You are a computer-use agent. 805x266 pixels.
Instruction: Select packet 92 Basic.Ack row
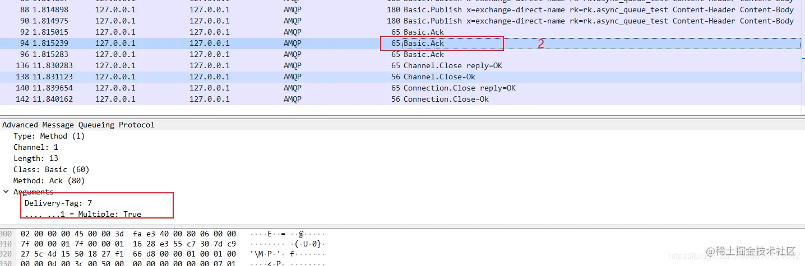(x=400, y=32)
